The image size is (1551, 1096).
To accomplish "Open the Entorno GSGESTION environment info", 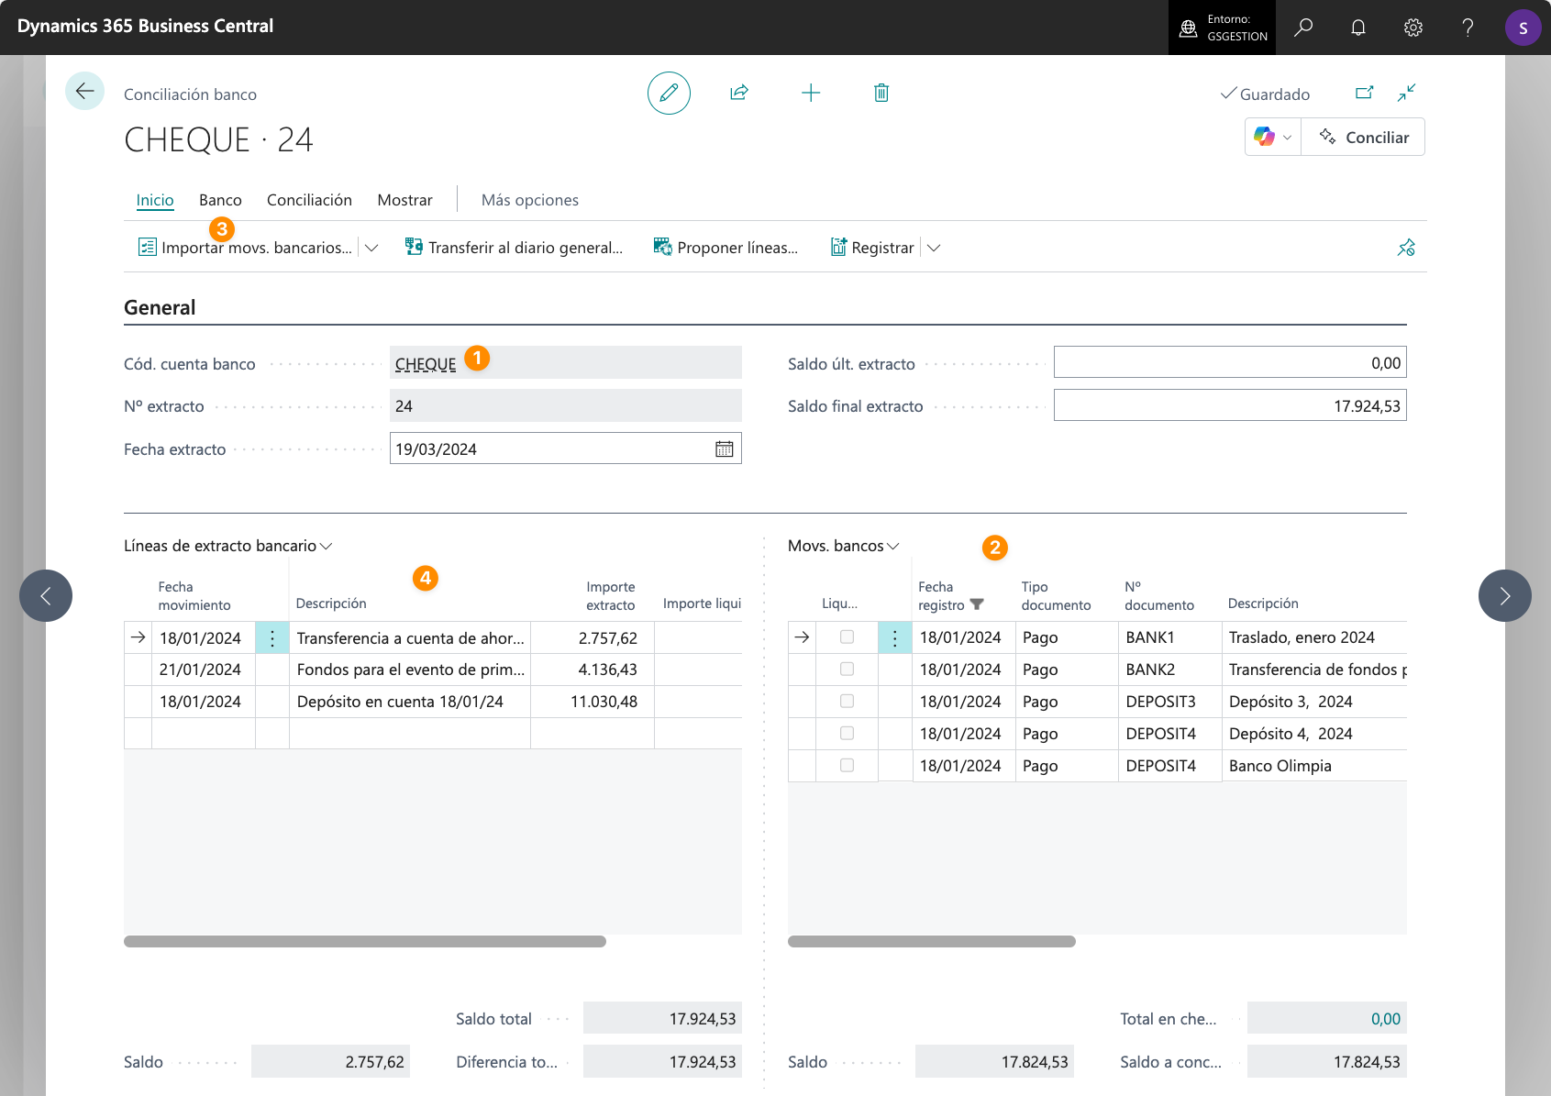I will coord(1223,28).
